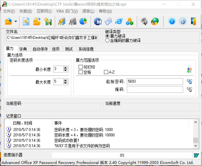Click the W icon next to progress bar

tap(196, 155)
